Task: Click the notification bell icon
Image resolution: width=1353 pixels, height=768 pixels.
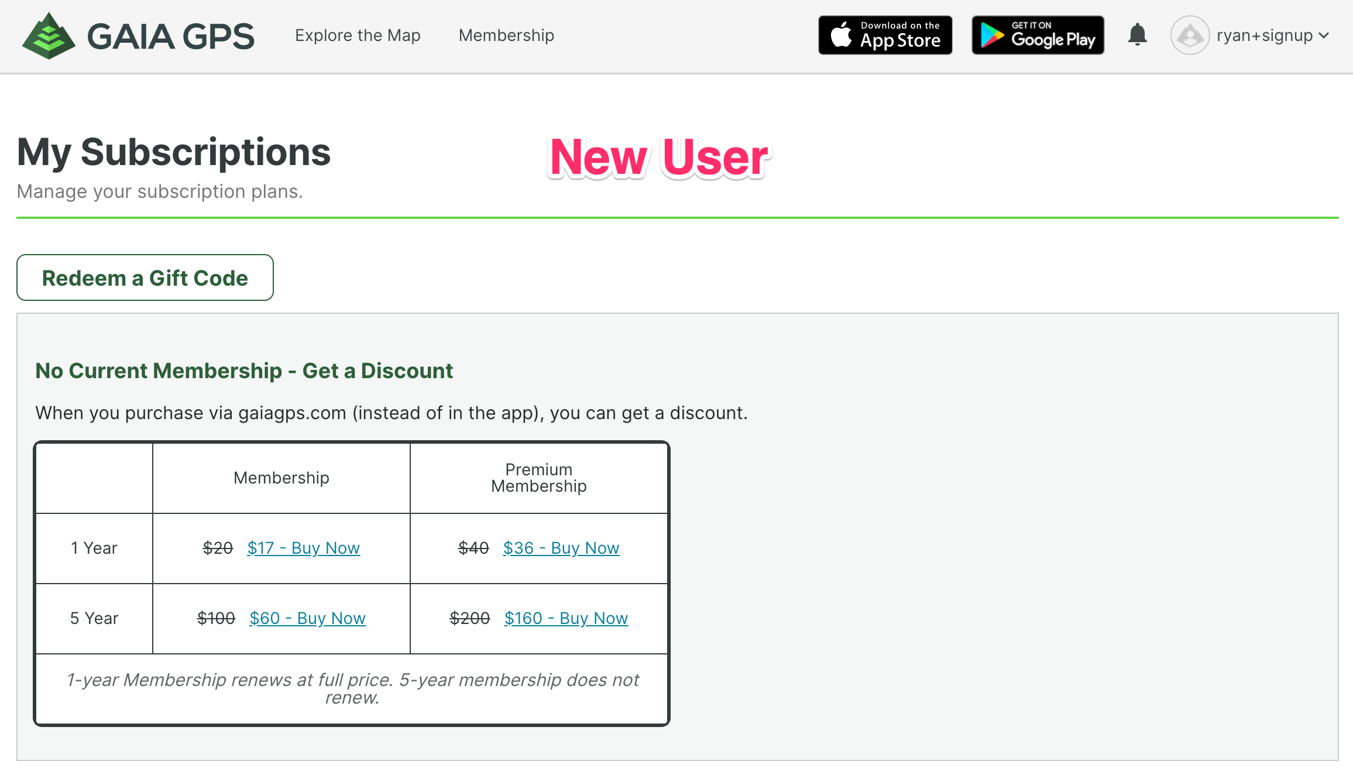Action: tap(1136, 35)
